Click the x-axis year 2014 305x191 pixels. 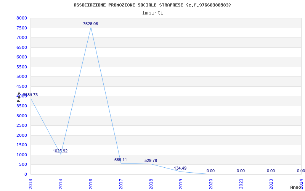(x=61, y=184)
